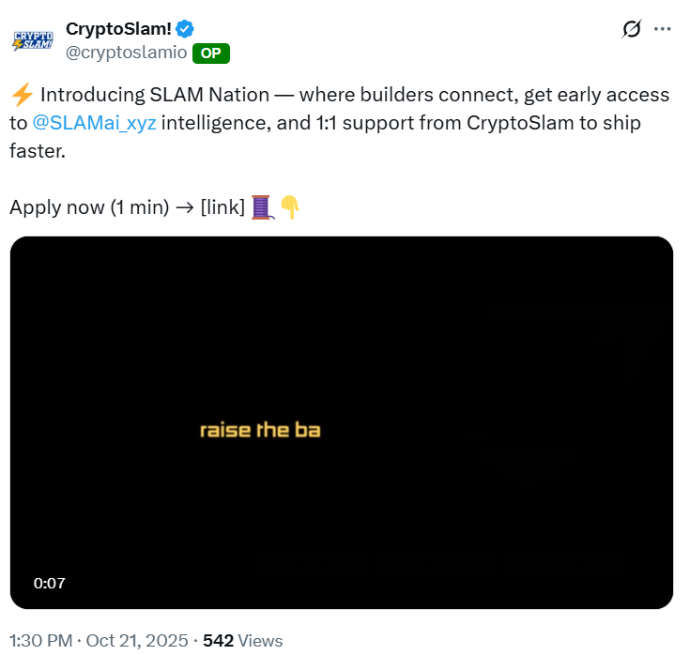Click the 0:07 video duration label

coord(50,583)
